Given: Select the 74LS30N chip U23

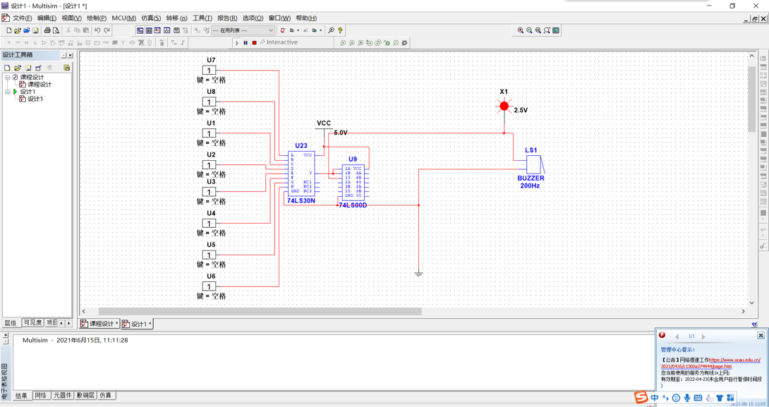Looking at the screenshot, I should click(x=301, y=173).
